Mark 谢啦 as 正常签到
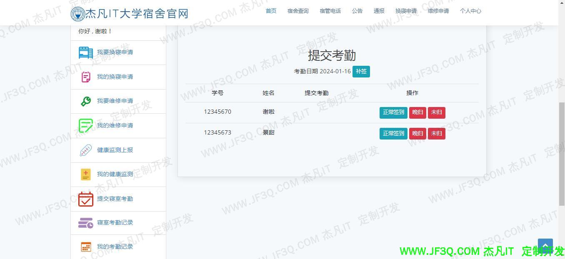565x259 pixels. (393, 112)
